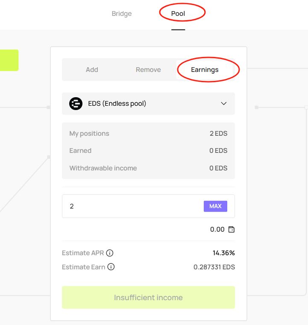The width and height of the screenshot is (308, 325).
Task: Go to the Remove tab
Action: tap(148, 70)
